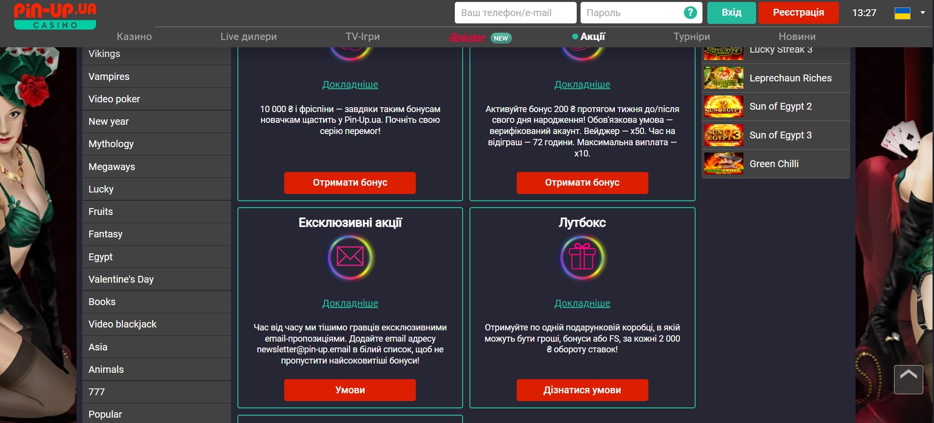The width and height of the screenshot is (934, 423).
Task: Expand the language dropdown arrow
Action: tap(922, 13)
